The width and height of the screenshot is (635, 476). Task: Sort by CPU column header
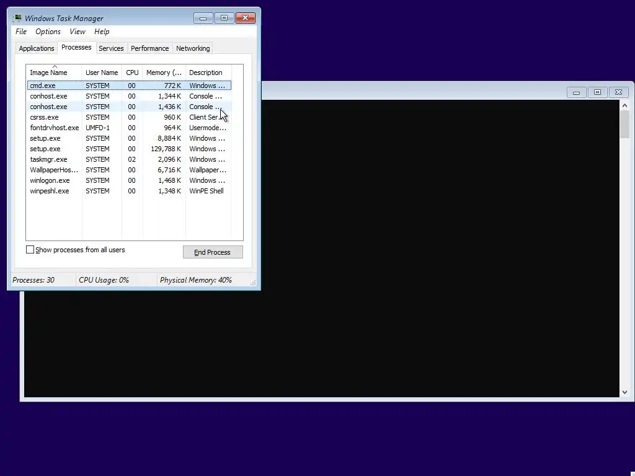pos(132,73)
